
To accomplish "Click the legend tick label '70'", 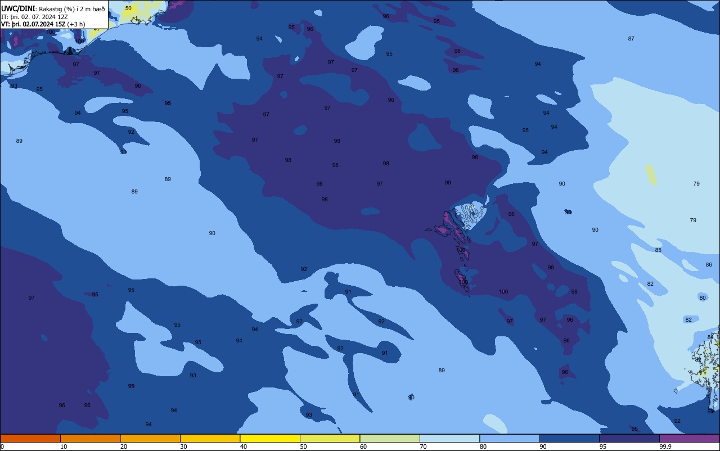I will [x=423, y=447].
